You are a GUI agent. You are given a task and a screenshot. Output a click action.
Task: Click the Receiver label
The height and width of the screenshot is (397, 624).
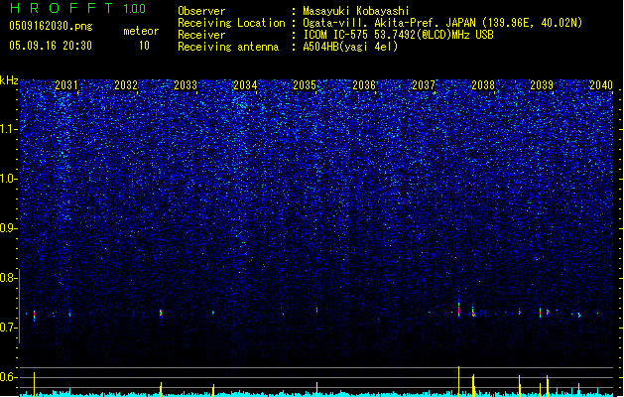(x=201, y=35)
